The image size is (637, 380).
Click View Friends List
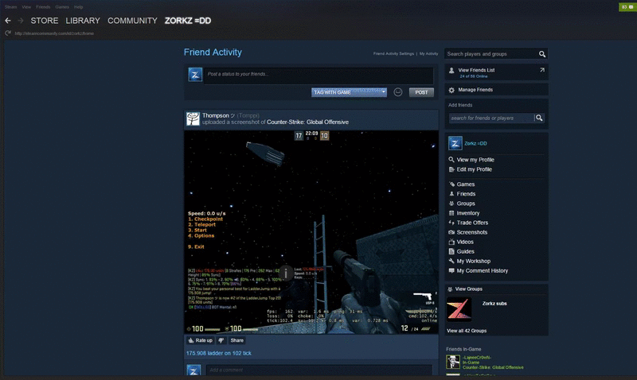tap(476, 70)
